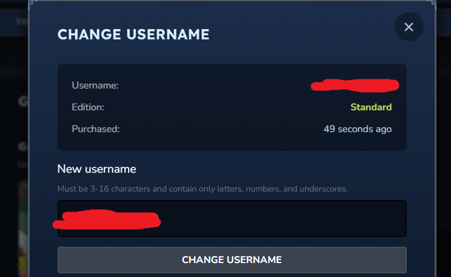
Task: Click the redacted current username value
Action: [x=355, y=85]
